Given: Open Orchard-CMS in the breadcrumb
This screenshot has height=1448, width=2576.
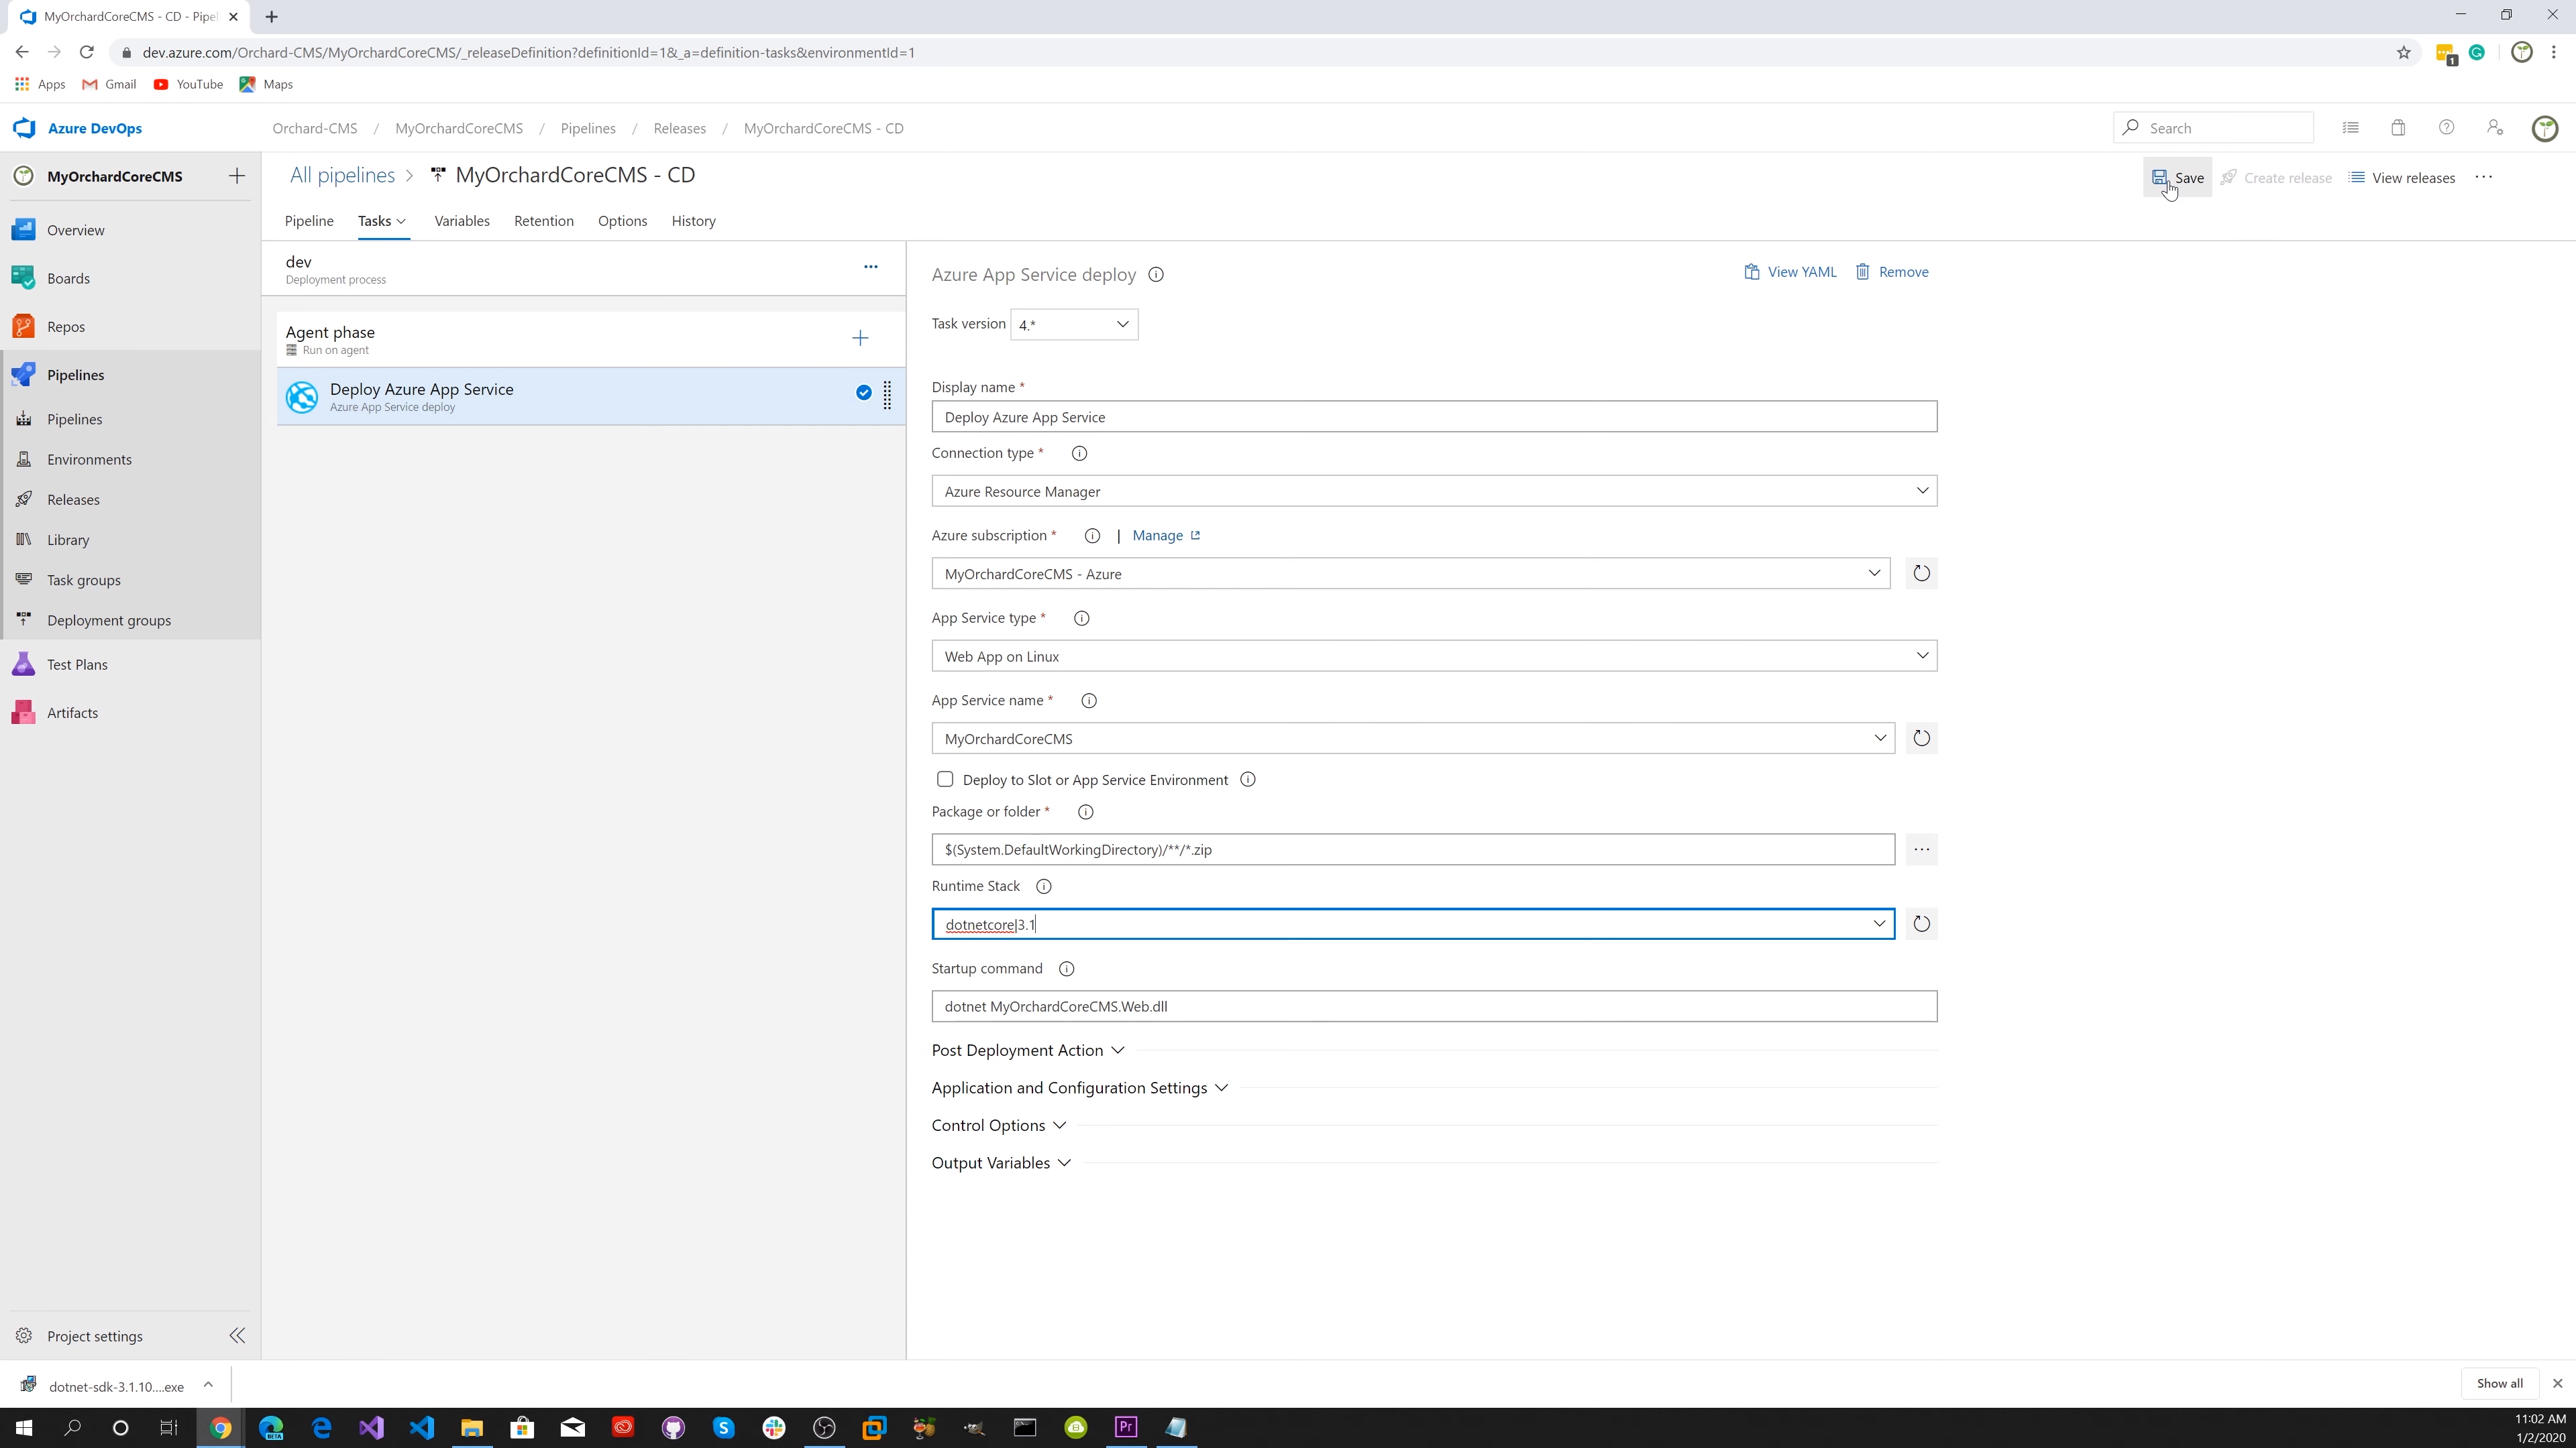Looking at the screenshot, I should 314,128.
